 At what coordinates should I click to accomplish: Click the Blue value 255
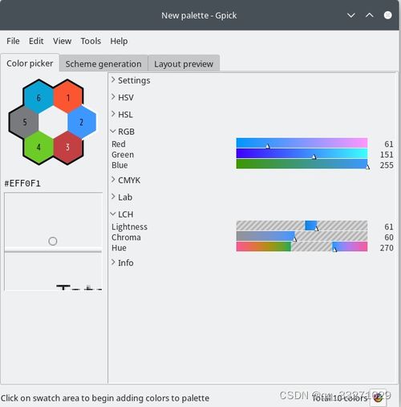point(387,165)
